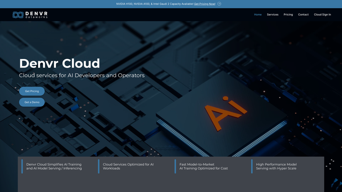This screenshot has width=342, height=192.
Task: Click the Get Pricing button
Action: point(32,91)
